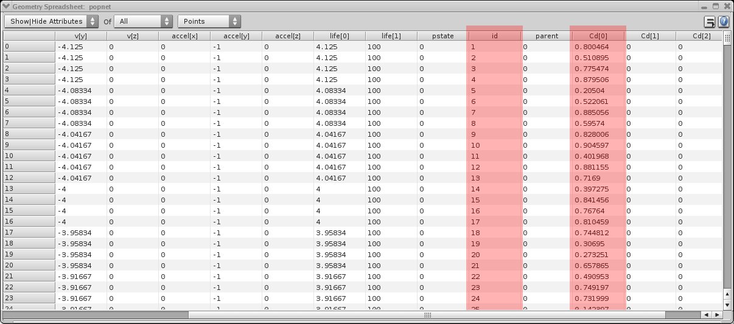Click Cd[0] cell 0.657865
Screen dimensions: 734x324
598,265
